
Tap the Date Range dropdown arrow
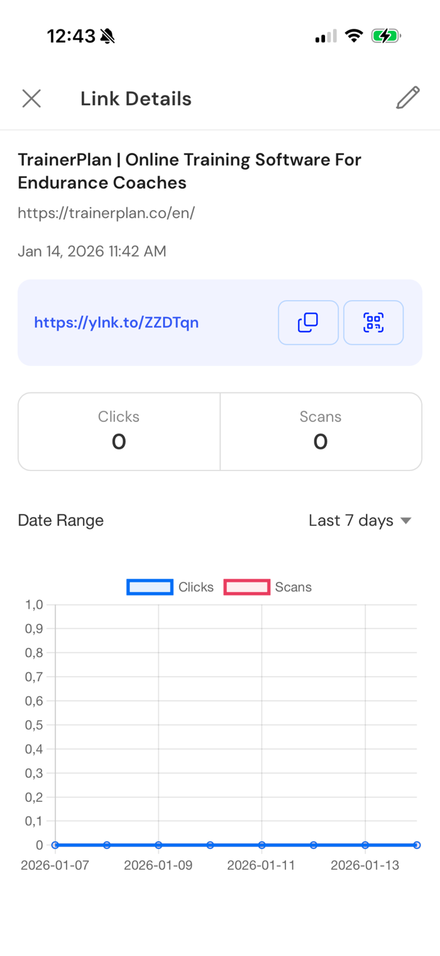pos(406,521)
